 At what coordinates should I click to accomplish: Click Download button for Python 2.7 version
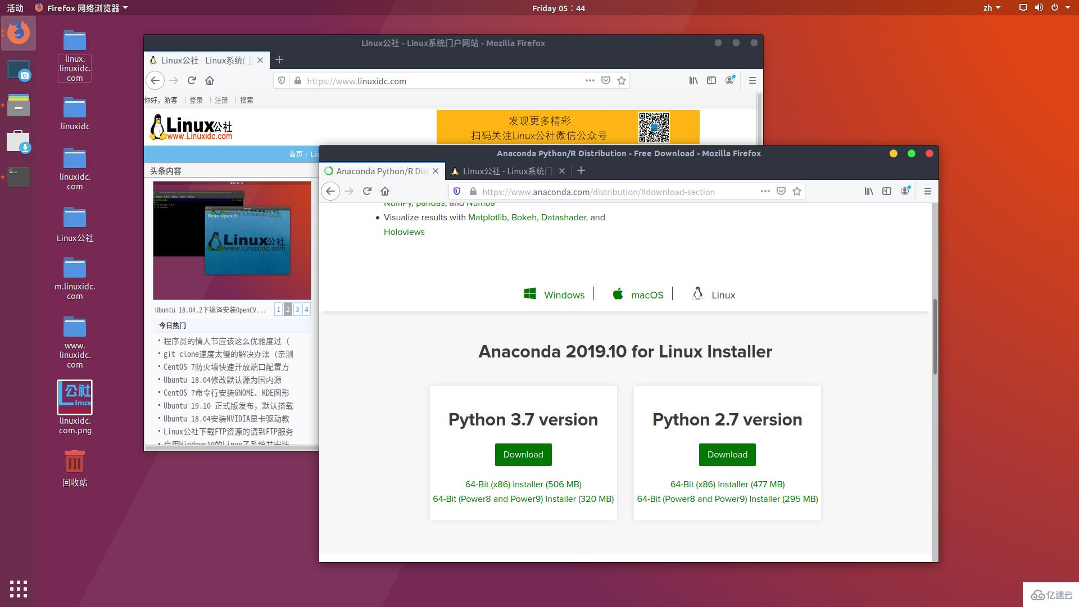click(727, 454)
